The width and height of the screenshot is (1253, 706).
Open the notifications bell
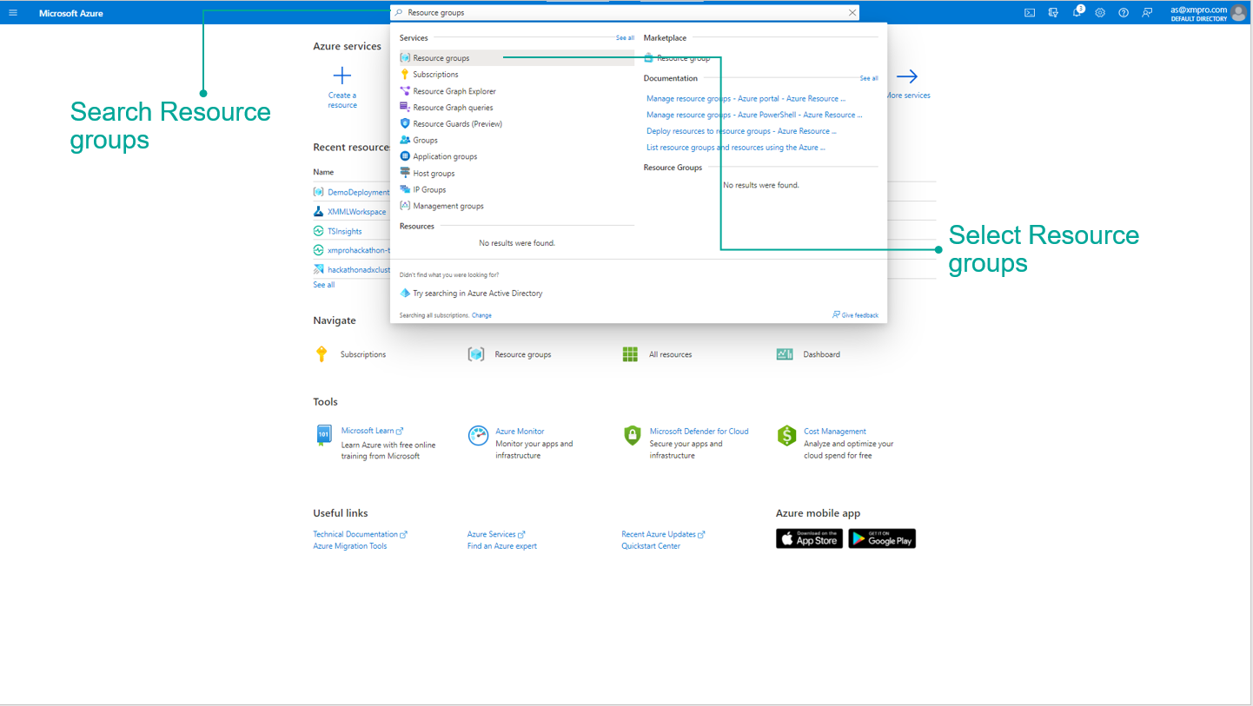[x=1077, y=12]
